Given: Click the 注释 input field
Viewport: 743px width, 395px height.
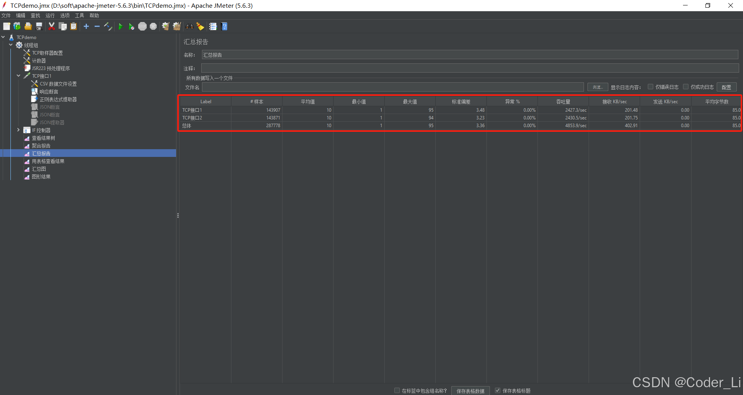Looking at the screenshot, I should 470,68.
